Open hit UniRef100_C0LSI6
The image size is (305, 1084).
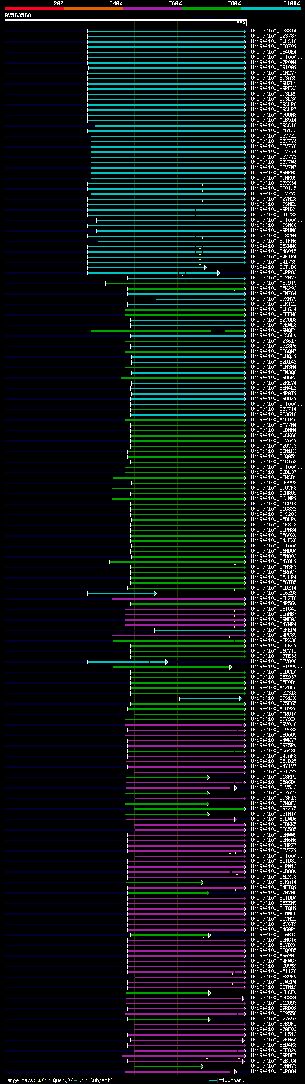click(274, 41)
